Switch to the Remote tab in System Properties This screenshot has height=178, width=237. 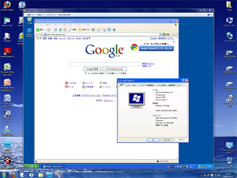pos(179,85)
